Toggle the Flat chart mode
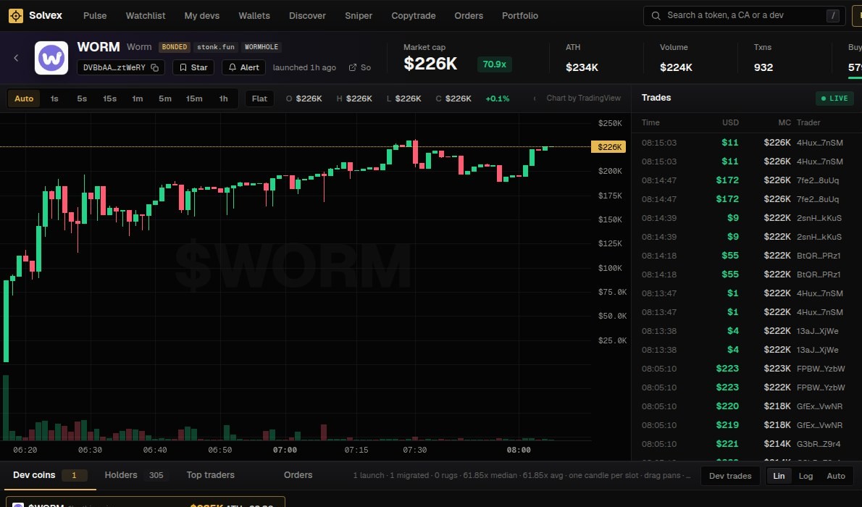The image size is (862, 507). tap(259, 99)
